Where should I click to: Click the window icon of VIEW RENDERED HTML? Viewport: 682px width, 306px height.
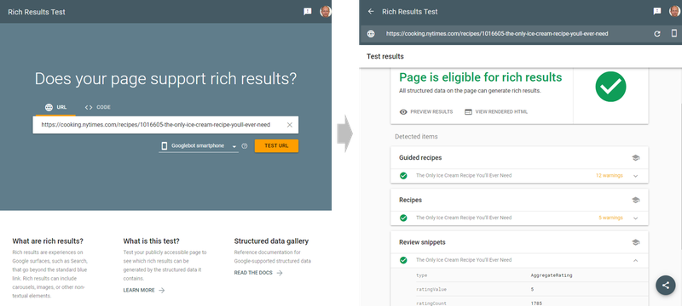[468, 112]
